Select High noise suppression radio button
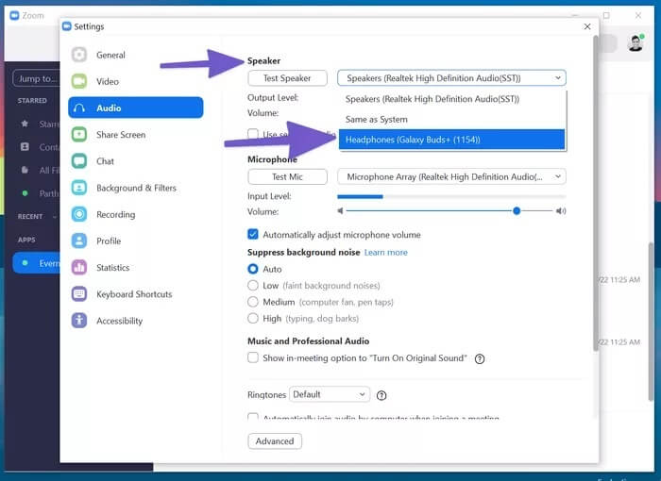Screen dimensions: 661x481 (253, 318)
